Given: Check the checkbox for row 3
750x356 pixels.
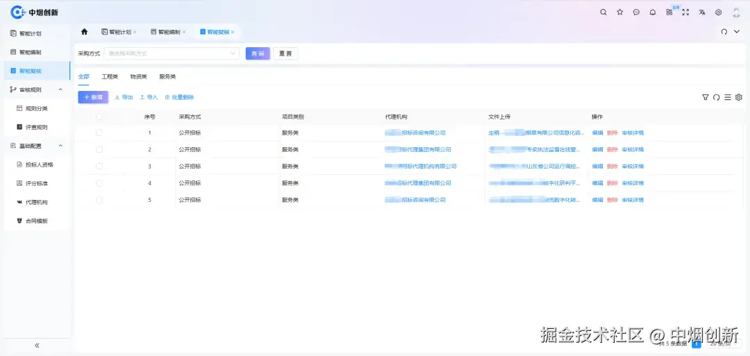Looking at the screenshot, I should coord(99,167).
